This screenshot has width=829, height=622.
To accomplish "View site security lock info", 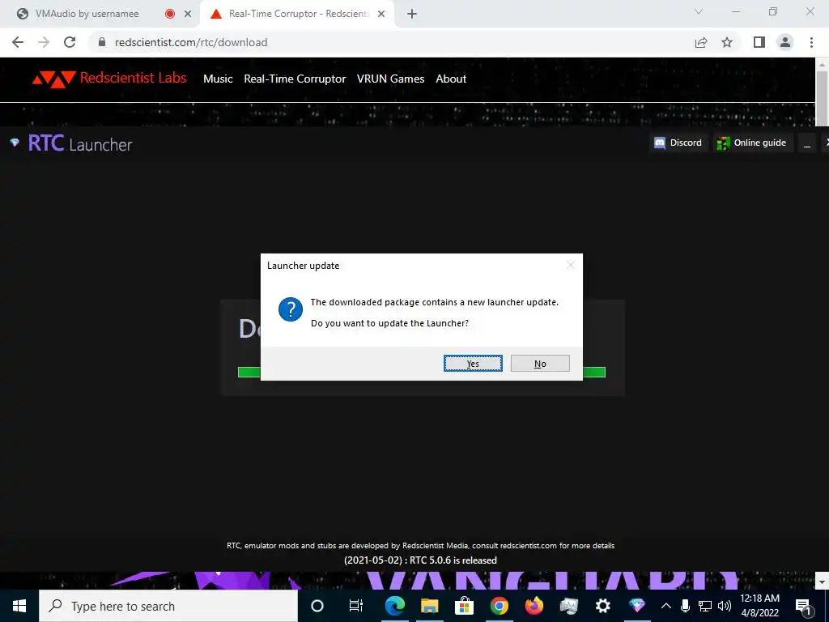I will click(102, 42).
